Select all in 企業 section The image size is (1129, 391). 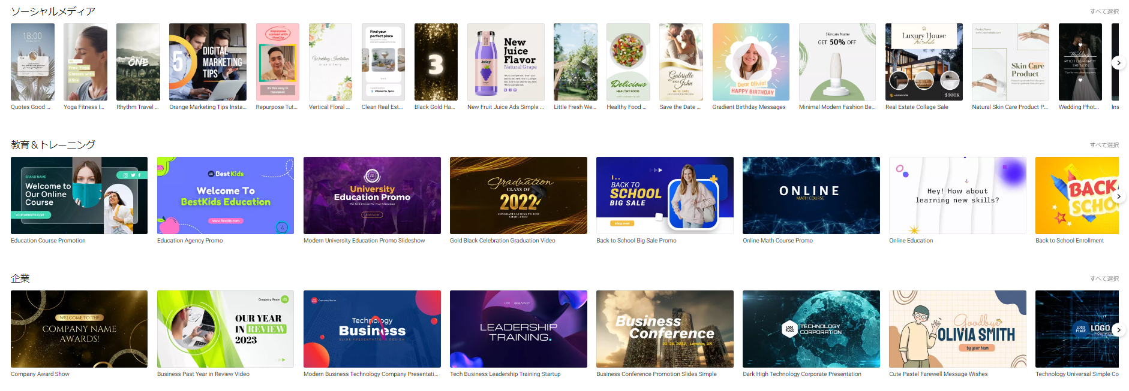(x=1104, y=278)
